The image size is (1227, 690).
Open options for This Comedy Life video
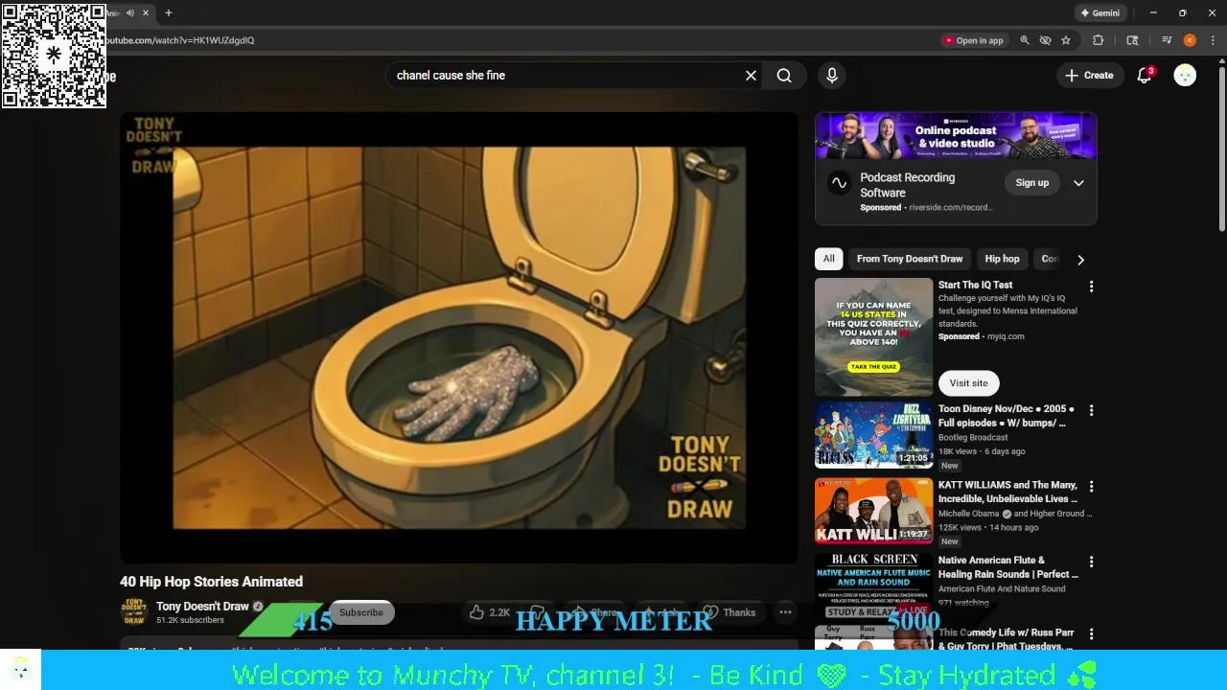coord(1091,634)
